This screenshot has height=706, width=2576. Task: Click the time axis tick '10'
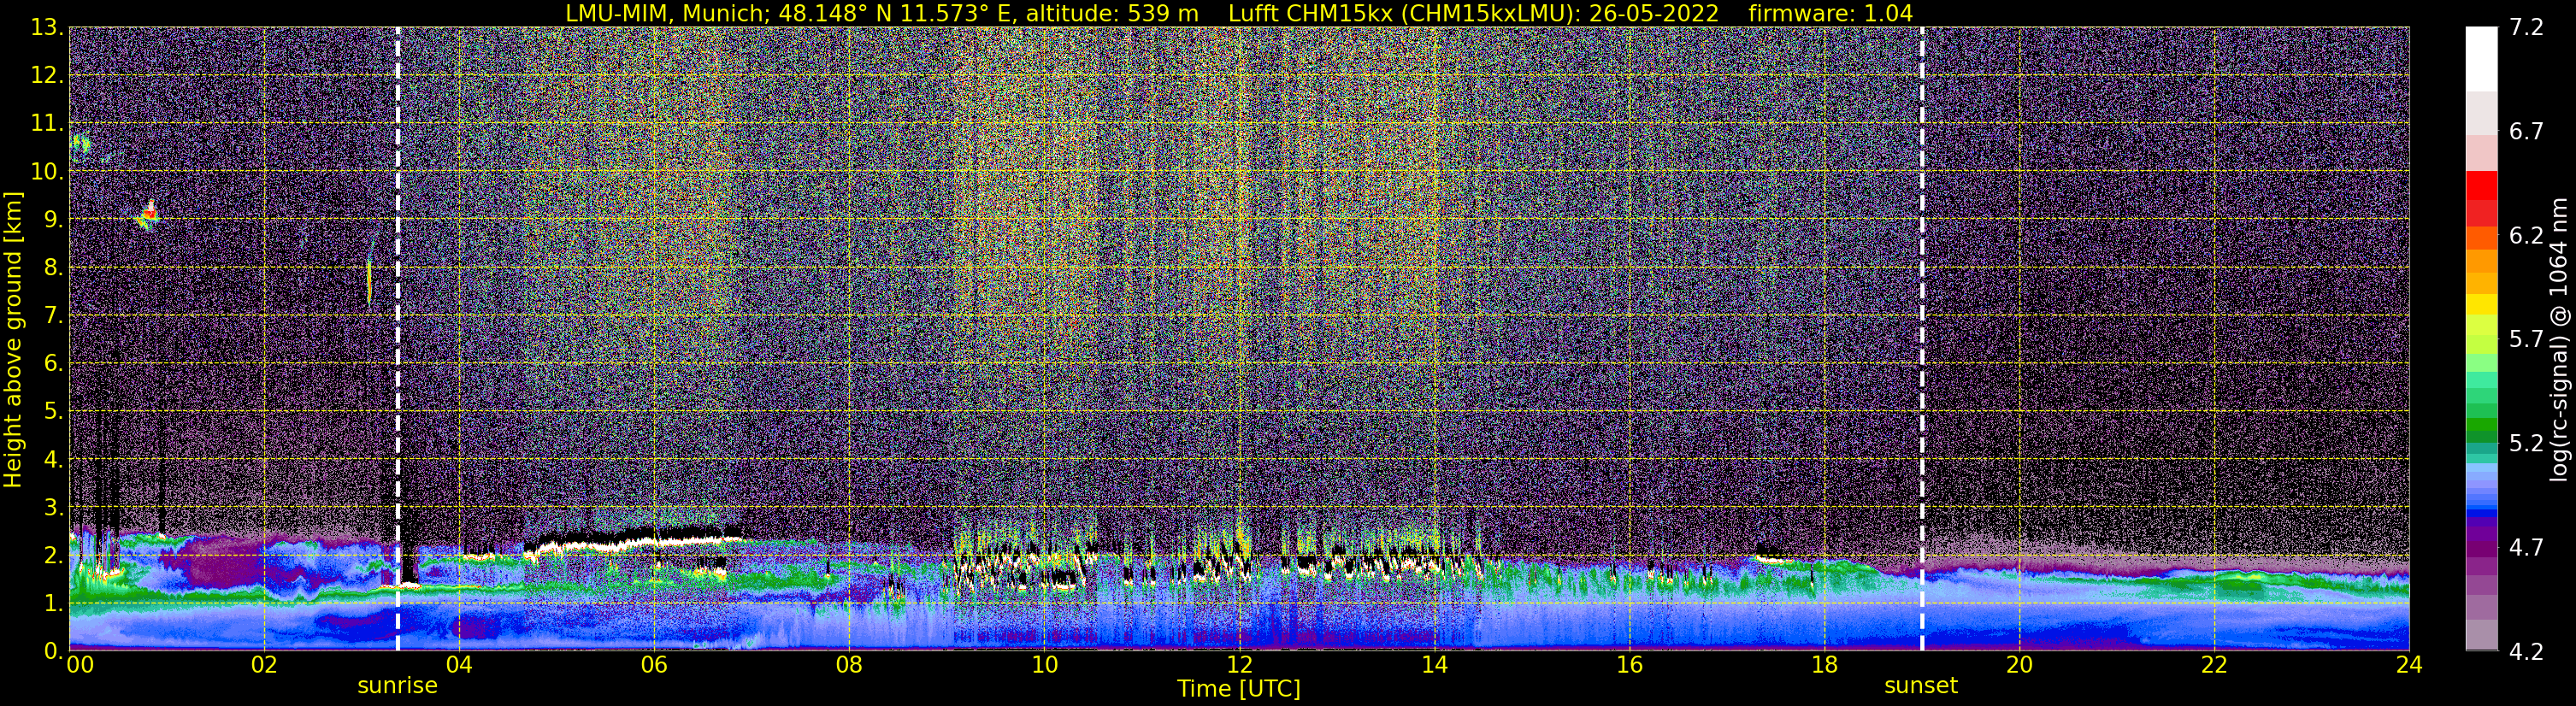[1044, 665]
